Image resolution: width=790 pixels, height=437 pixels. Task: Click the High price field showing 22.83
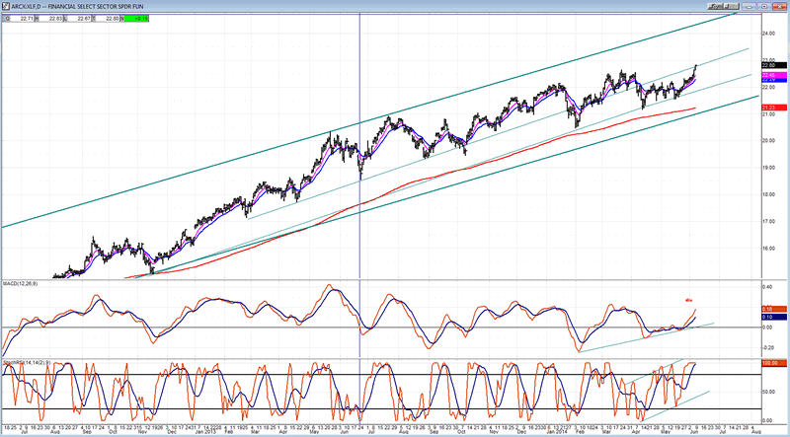(55, 19)
